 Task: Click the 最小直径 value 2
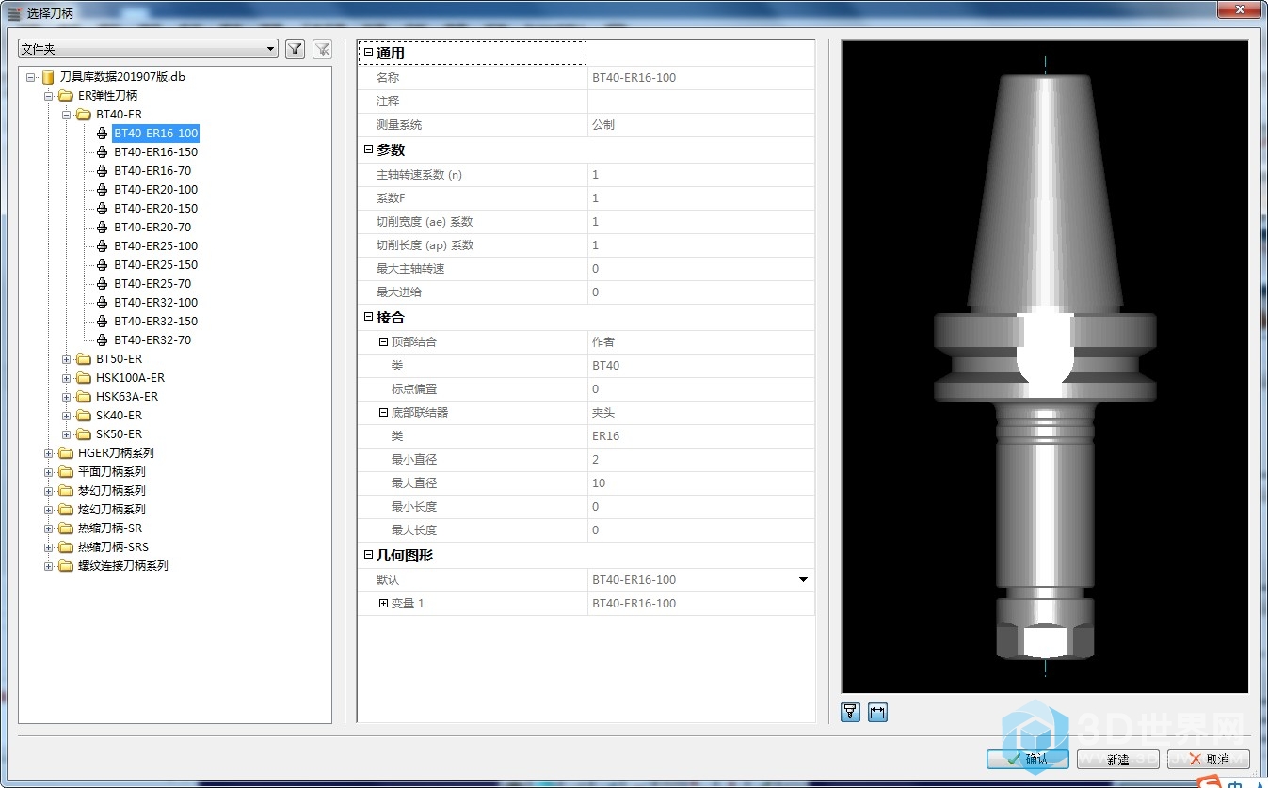701,460
